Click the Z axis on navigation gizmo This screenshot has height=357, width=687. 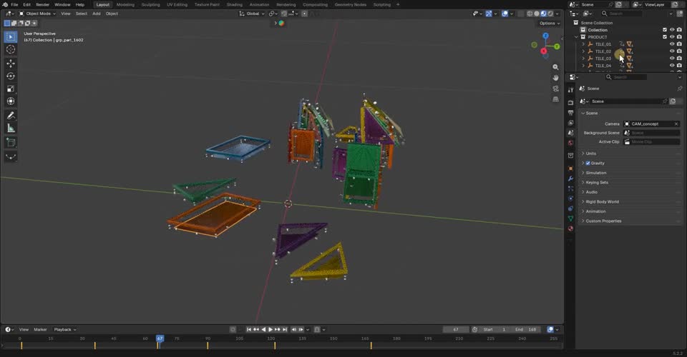tap(545, 36)
